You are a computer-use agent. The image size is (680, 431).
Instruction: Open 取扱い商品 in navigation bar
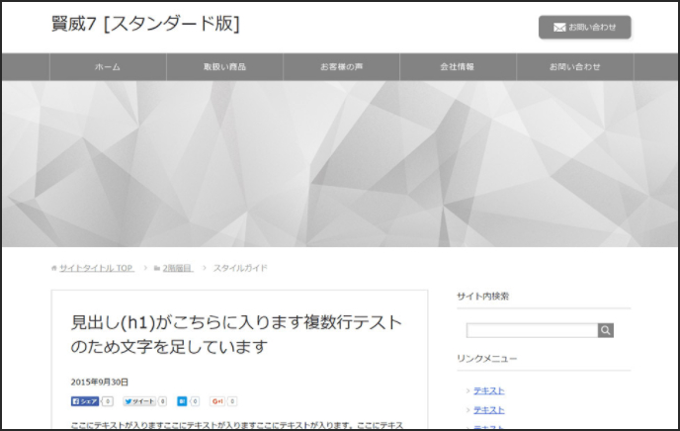(x=224, y=67)
